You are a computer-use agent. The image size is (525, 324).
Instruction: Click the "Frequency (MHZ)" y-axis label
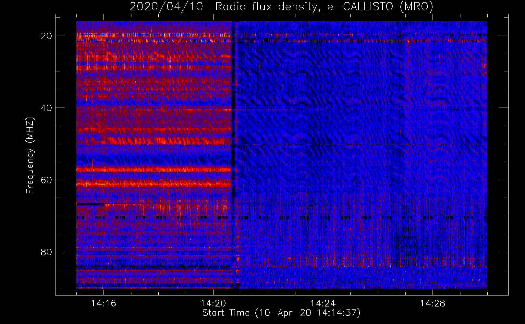click(30, 155)
